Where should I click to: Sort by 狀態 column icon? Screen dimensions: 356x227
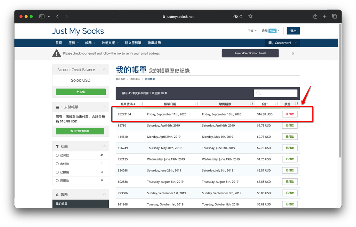pos(297,104)
